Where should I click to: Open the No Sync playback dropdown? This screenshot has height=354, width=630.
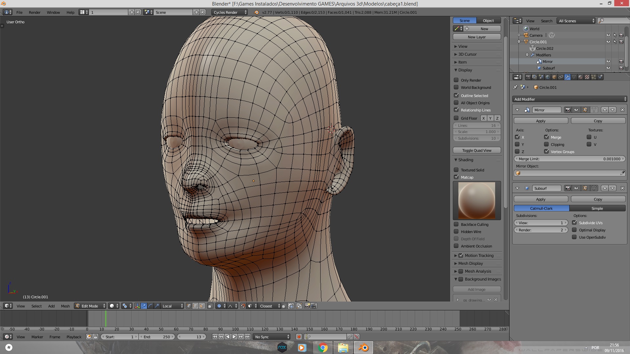272,337
